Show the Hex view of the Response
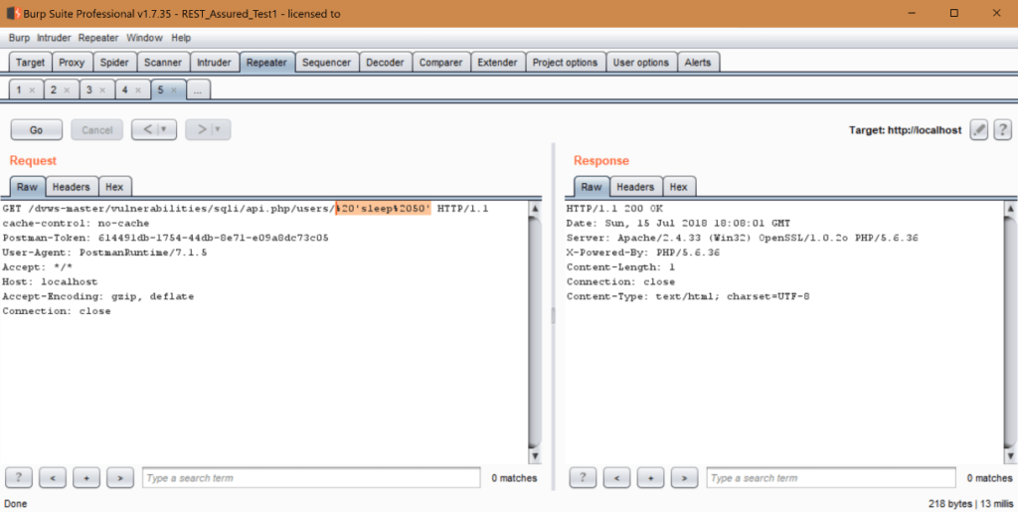The image size is (1018, 512). click(x=678, y=186)
